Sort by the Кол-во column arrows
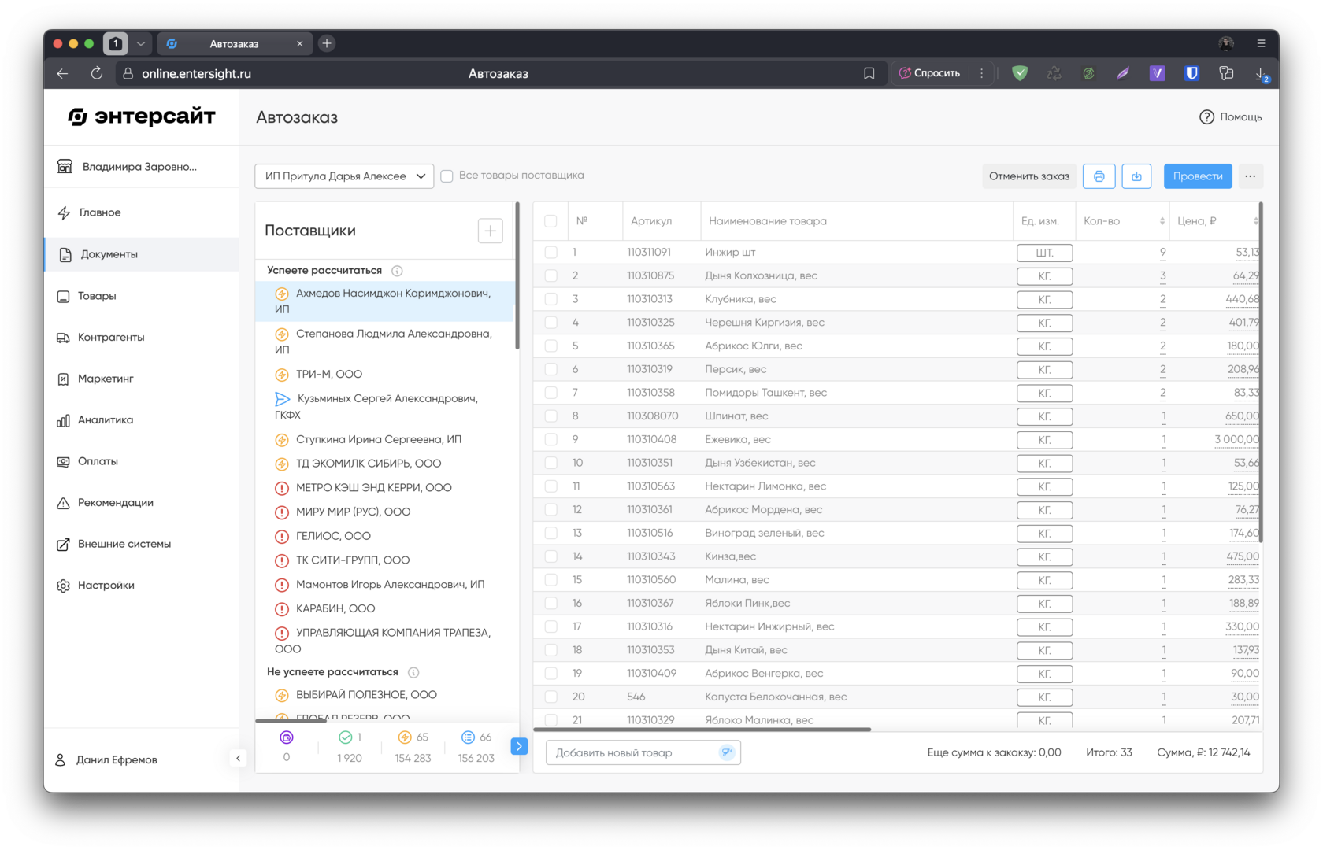This screenshot has width=1323, height=850. coord(1162,221)
